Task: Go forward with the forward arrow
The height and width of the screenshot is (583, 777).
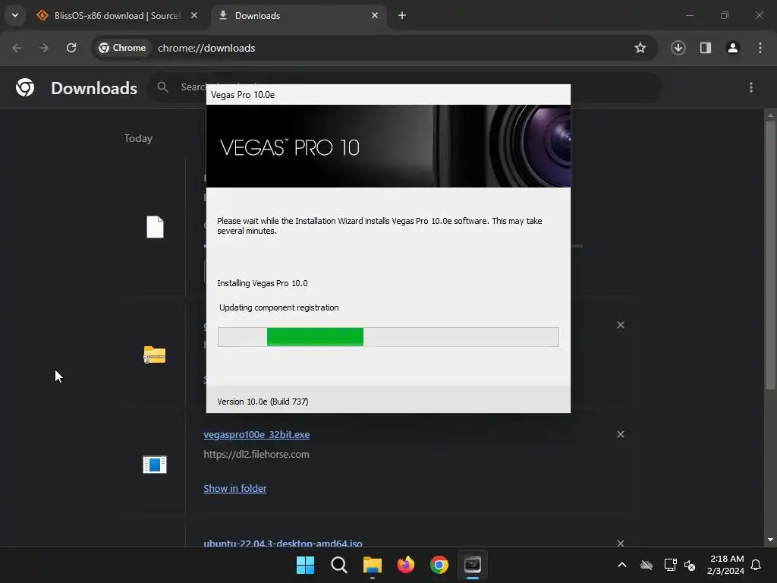Action: [44, 48]
